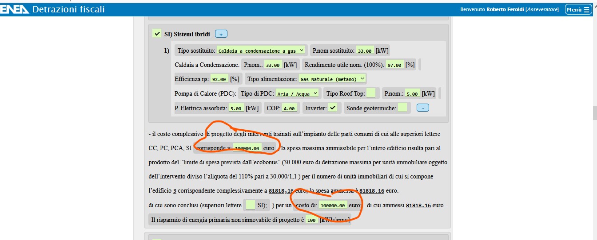Click the ENEA logo
The width and height of the screenshot is (597, 240).
click(x=15, y=9)
